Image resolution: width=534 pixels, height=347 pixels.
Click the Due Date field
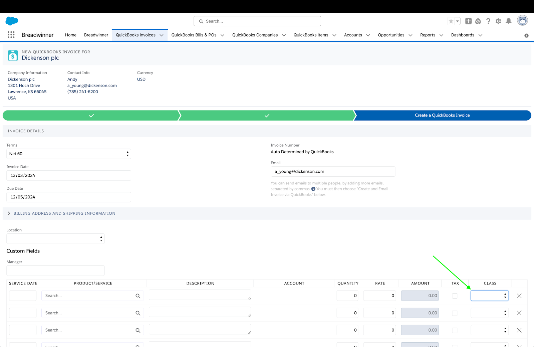(69, 197)
